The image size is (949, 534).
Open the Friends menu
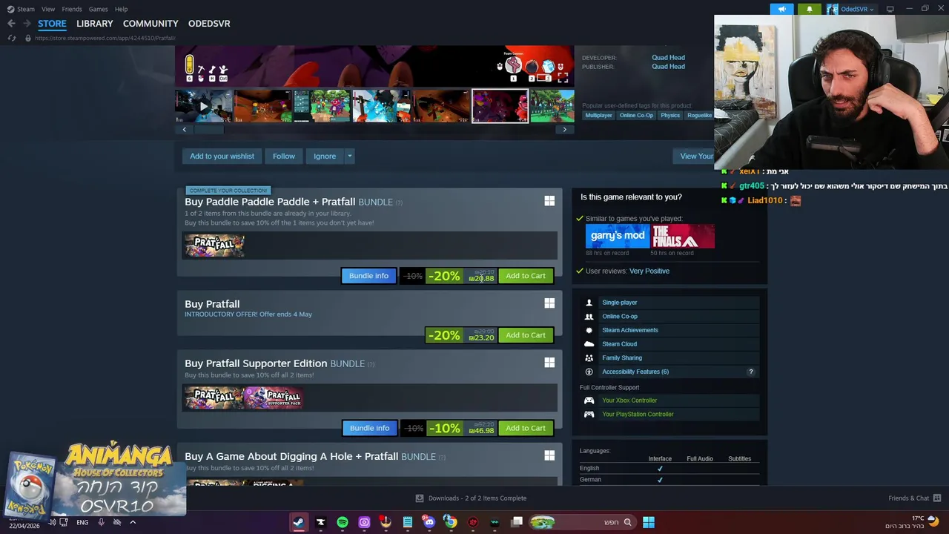click(x=72, y=9)
